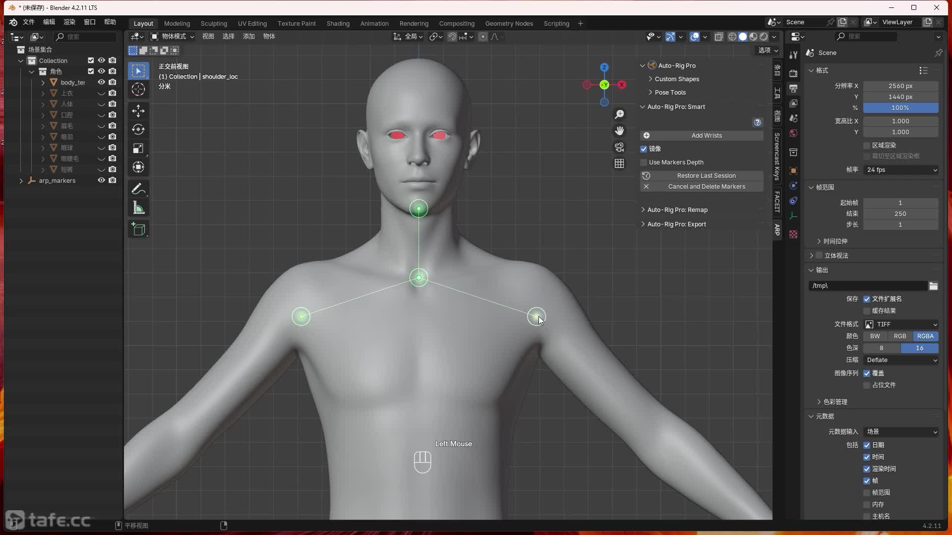The width and height of the screenshot is (952, 535).
Task: Open the TIFF file format dropdown
Action: click(x=901, y=324)
